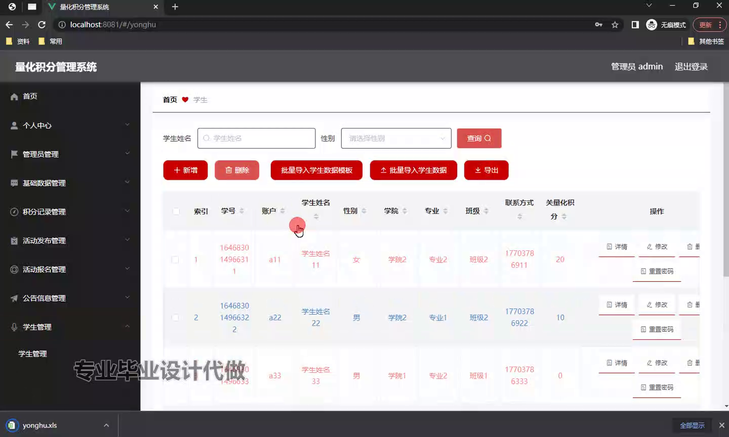Click the browser back arrow
Screen dimensions: 729x437
click(x=9, y=24)
